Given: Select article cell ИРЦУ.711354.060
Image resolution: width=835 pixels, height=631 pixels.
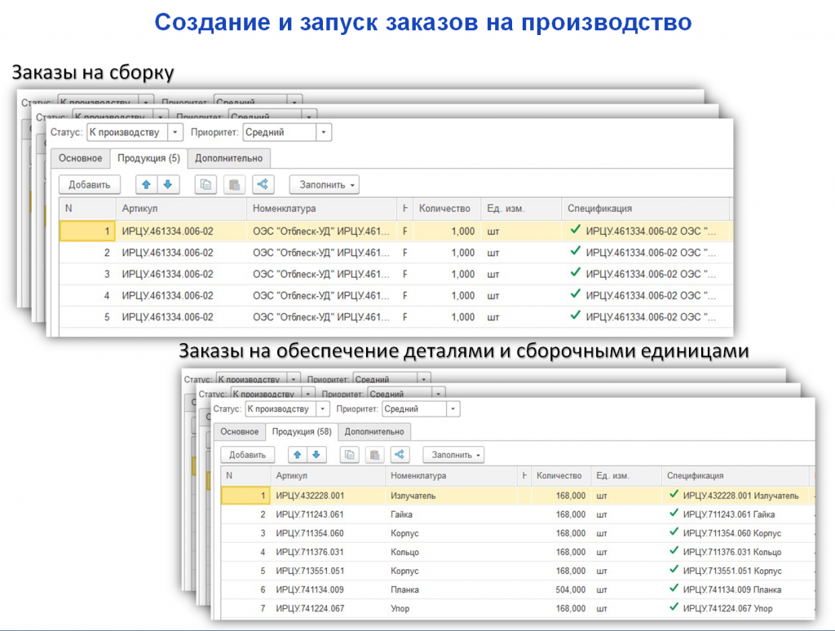Looking at the screenshot, I should pos(328,533).
